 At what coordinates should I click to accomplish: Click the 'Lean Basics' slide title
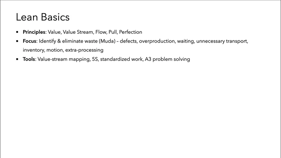coord(43,17)
